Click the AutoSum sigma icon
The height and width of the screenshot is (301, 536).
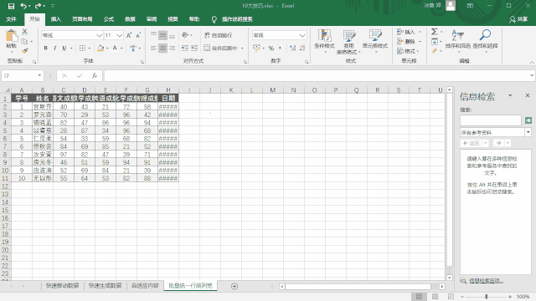[434, 32]
